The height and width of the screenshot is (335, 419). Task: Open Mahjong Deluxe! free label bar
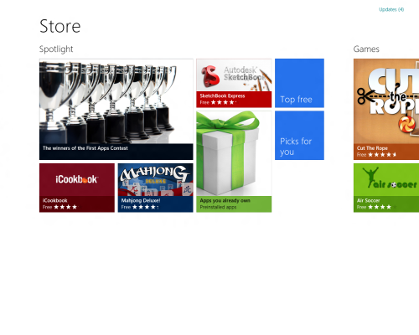[x=155, y=204]
